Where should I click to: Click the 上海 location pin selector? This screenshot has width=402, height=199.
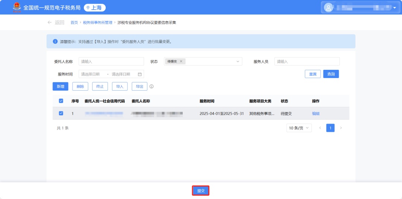95,7
